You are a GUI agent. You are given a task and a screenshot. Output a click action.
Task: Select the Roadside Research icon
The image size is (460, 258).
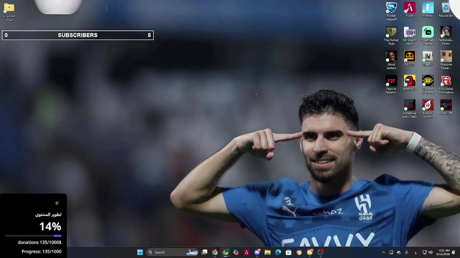446,60
